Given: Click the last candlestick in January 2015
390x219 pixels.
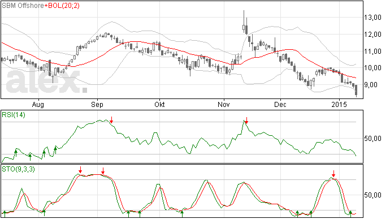Looking at the screenshot, I should pos(357,91).
